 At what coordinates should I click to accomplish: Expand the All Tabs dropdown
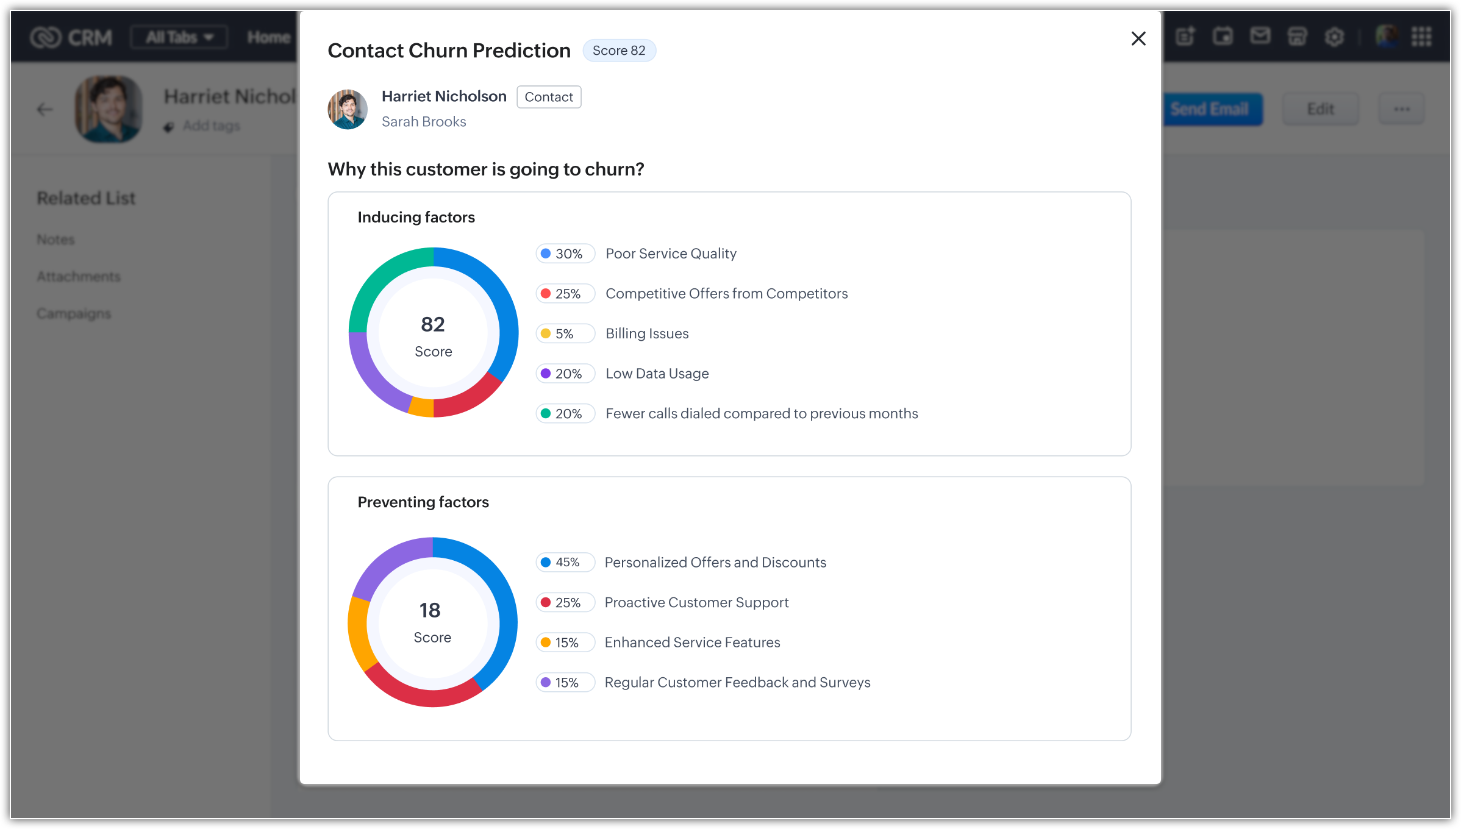[179, 37]
